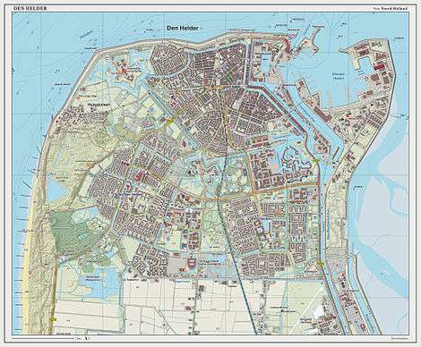Click the north arrow symbol next to the scale bar

[86, 338]
